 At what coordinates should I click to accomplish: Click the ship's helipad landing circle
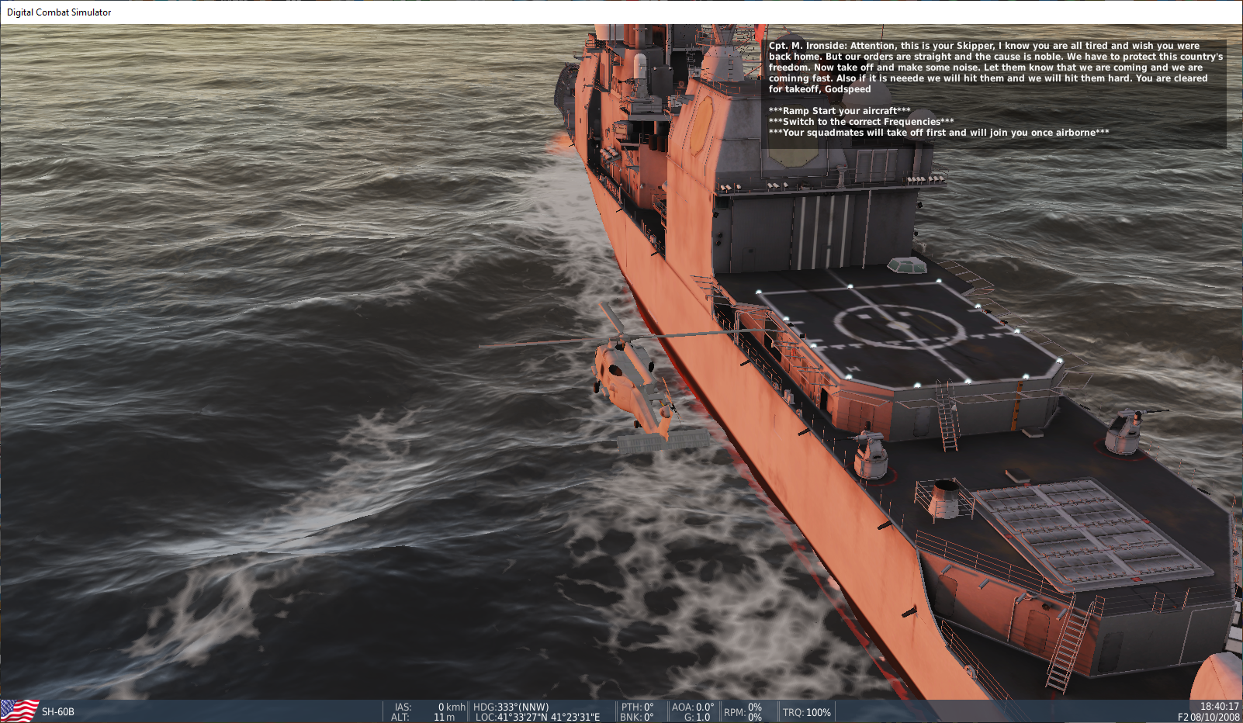[x=900, y=324]
